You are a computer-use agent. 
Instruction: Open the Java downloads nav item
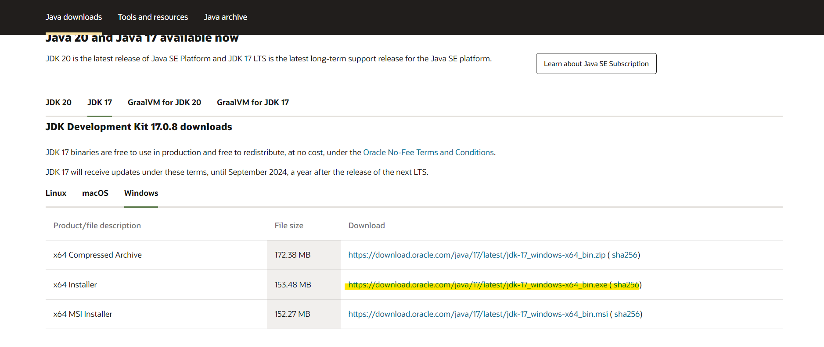(74, 17)
